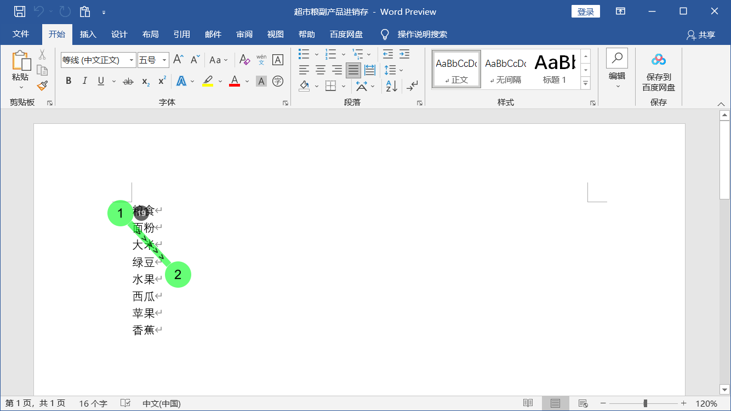Open the Font dialog launcher

285,103
